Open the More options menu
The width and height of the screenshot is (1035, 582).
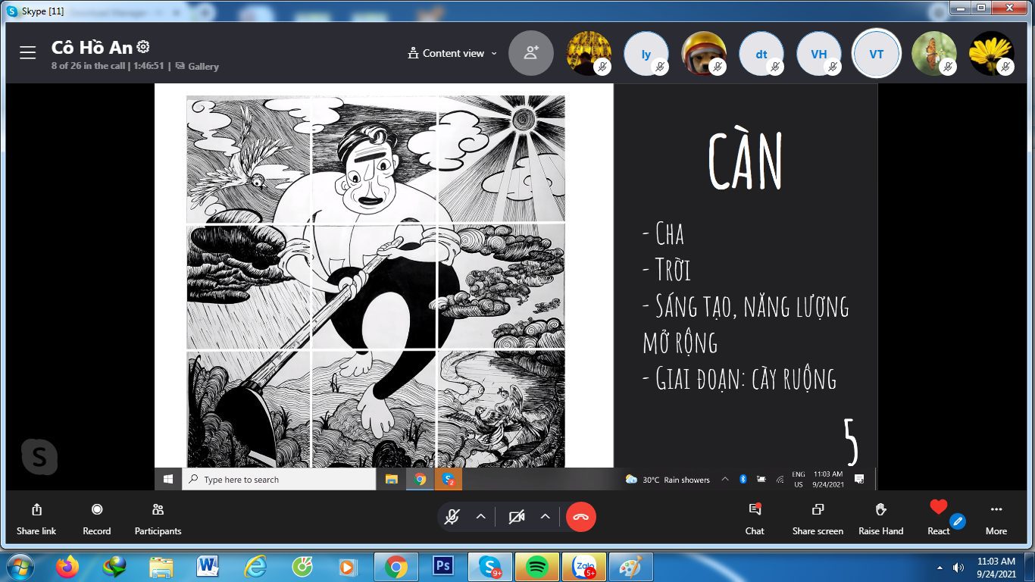996,510
